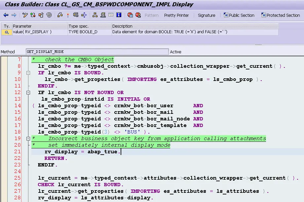
Task: Click the GET_DISPLAY_MODE method field
Action: point(97,52)
